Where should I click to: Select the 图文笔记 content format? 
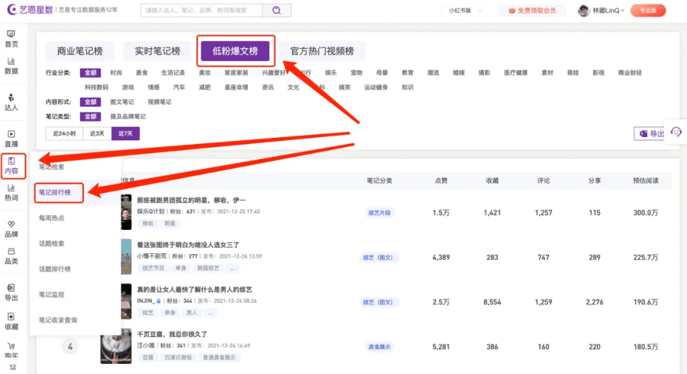coord(121,102)
